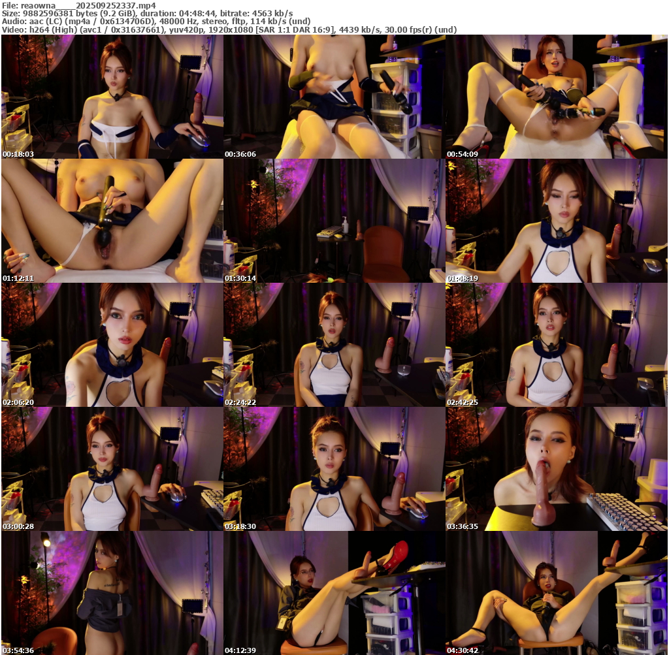Image resolution: width=669 pixels, height=655 pixels.
Task: Open the thumbnail timestamped 04:30:42
Action: tap(556, 593)
